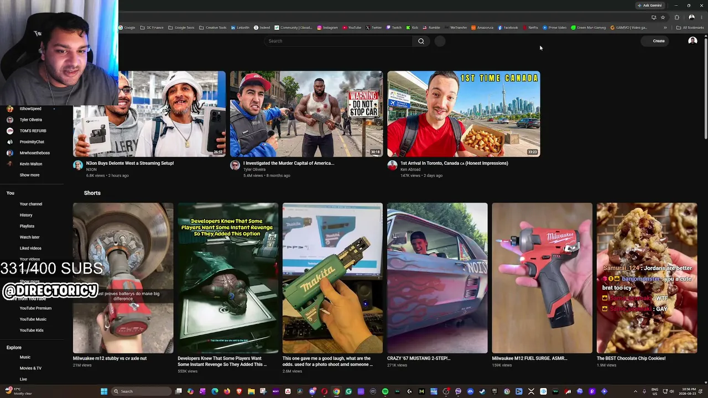Screen dimensions: 708x398
Task: Open the Indeed bookmark
Action: pyautogui.click(x=262, y=28)
